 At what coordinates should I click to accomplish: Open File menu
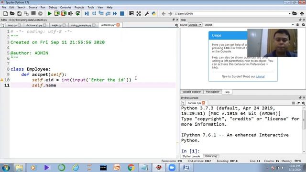point(4,7)
